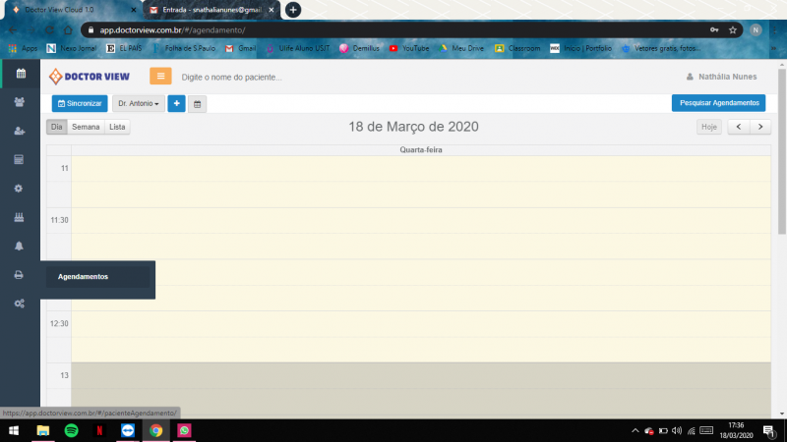Viewport: 787px width, 442px height.
Task: Click the patients group icon in sidebar
Action: 20,102
